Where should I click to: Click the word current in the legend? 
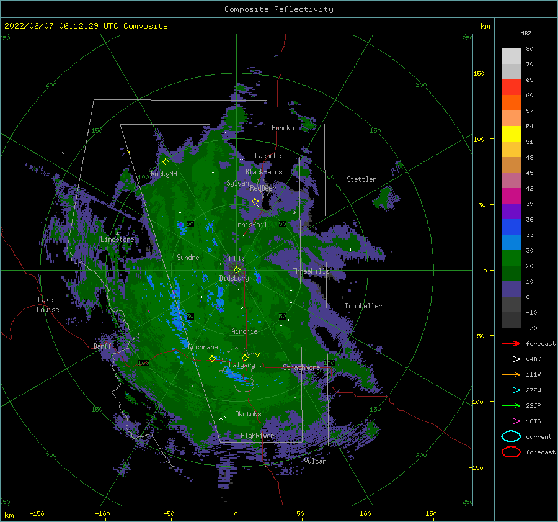539,436
